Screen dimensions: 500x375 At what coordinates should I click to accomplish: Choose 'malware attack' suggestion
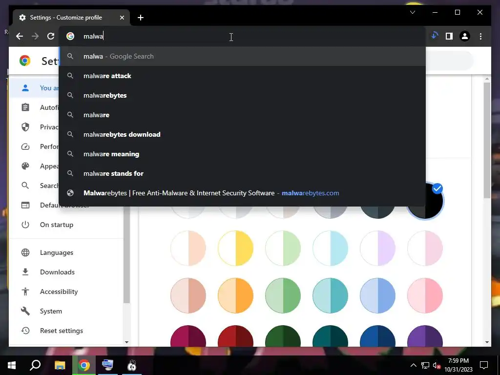[x=242, y=76]
